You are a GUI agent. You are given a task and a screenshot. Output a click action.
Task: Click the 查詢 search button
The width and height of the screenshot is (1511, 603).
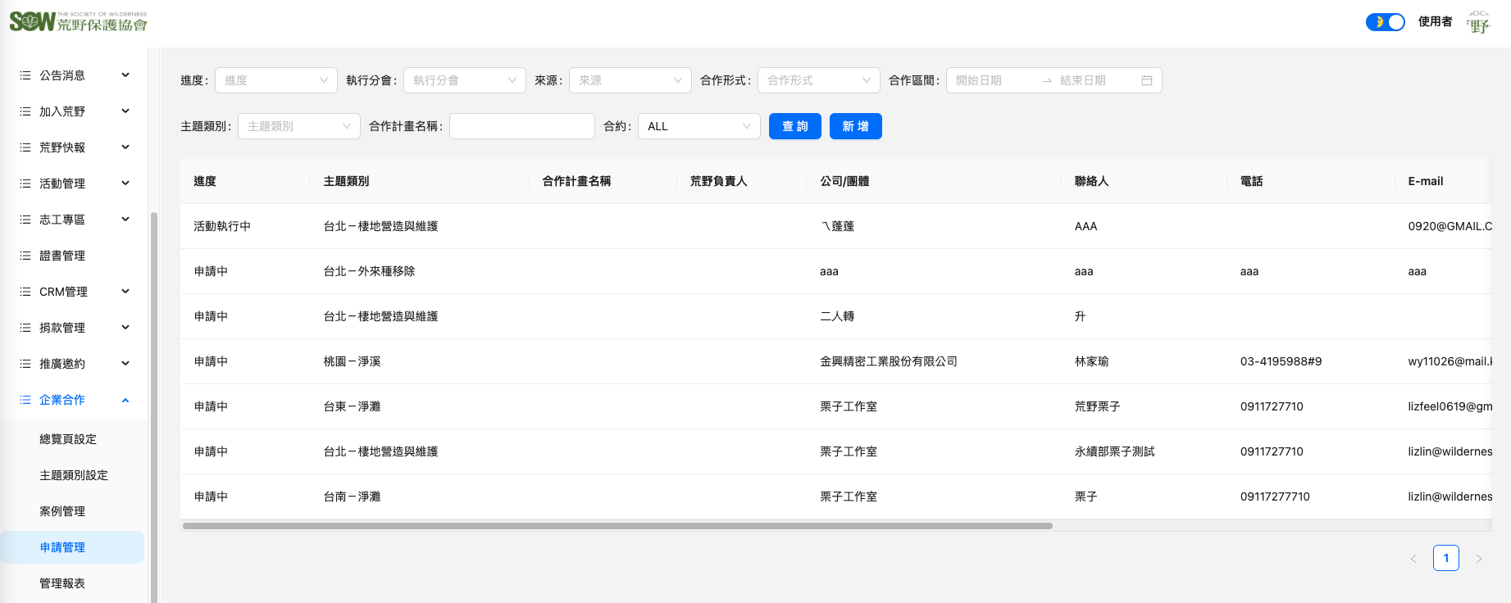[x=794, y=126]
